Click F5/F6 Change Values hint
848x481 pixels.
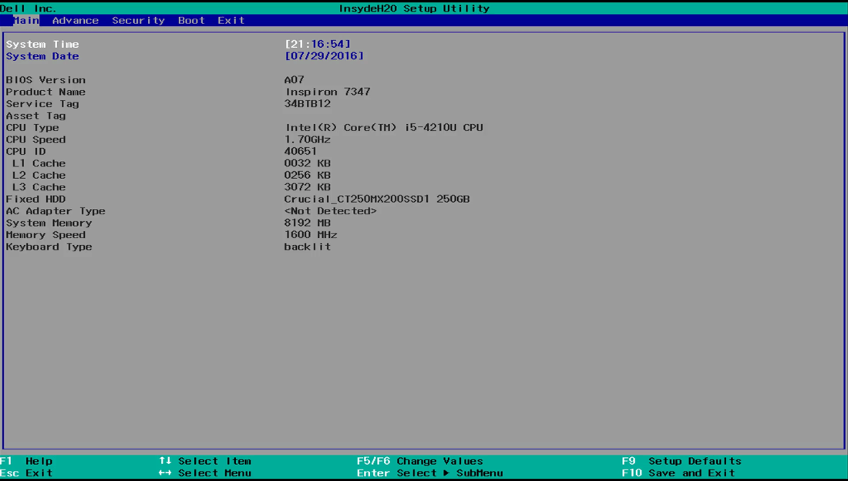tap(419, 461)
